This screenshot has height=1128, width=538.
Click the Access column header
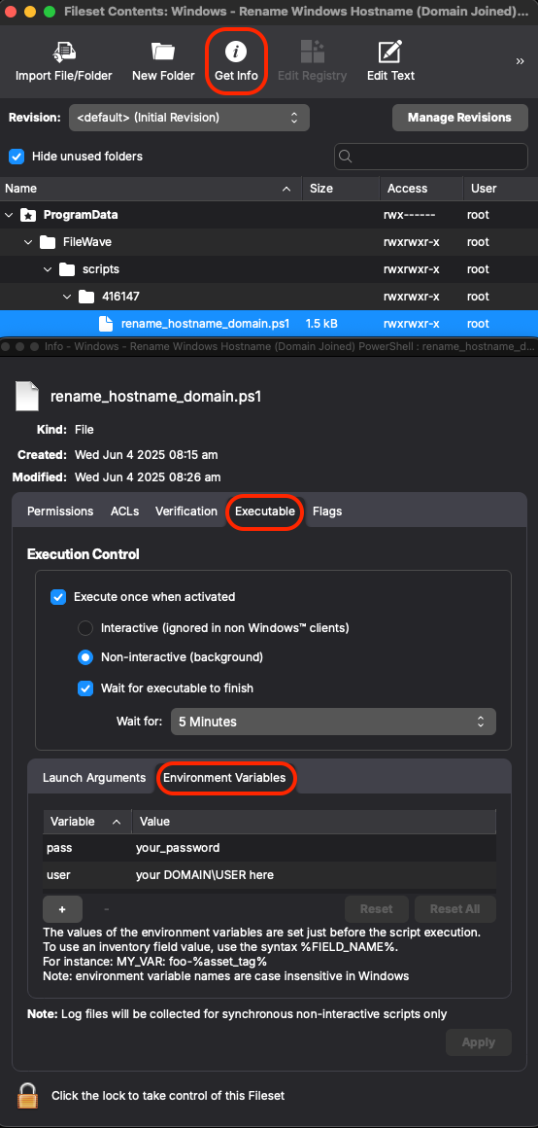[420, 189]
